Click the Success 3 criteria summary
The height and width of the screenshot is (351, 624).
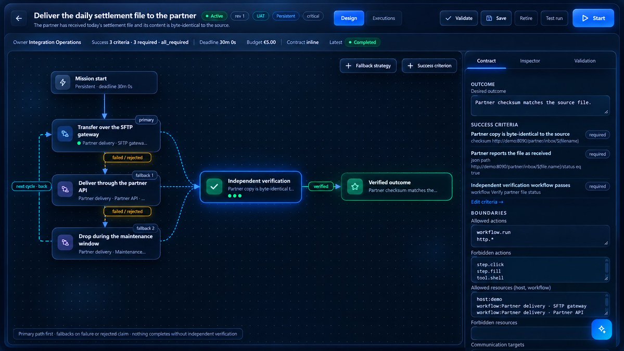click(140, 42)
